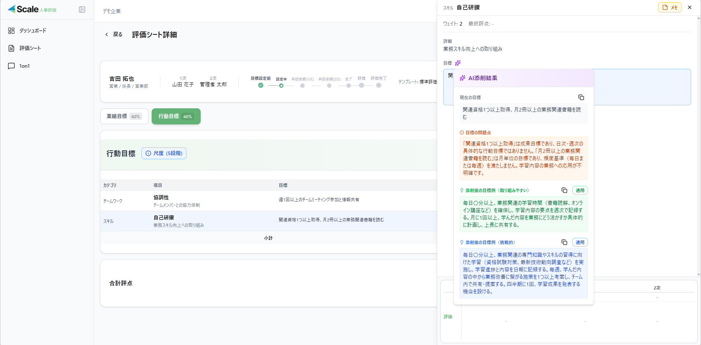Click the 設定中 progress step marker
This screenshot has width=701, height=345.
(x=281, y=85)
